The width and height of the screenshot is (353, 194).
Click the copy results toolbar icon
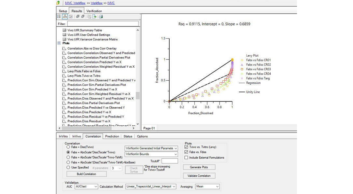pos(89,16)
